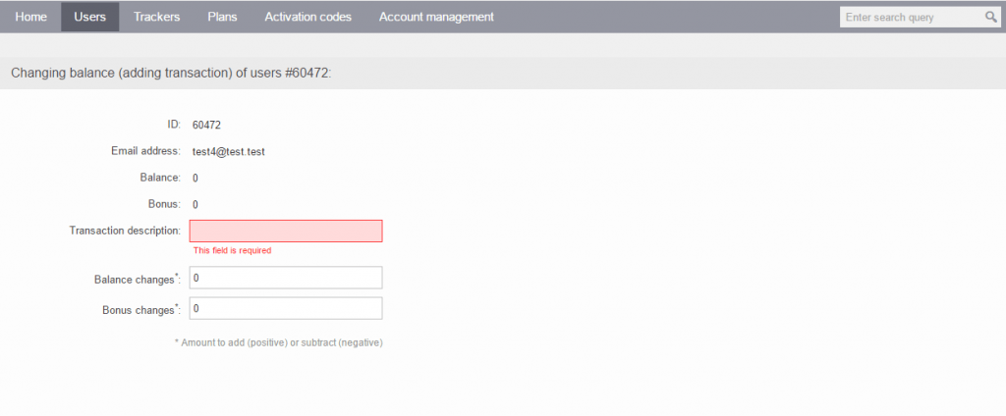Select email address test4@test.test
The height and width of the screenshot is (416, 1006).
229,151
